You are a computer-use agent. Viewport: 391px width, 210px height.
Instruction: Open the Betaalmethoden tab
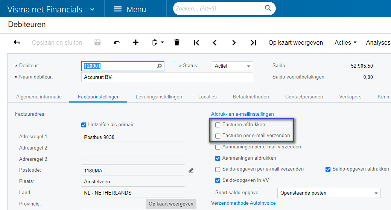pyautogui.click(x=251, y=97)
